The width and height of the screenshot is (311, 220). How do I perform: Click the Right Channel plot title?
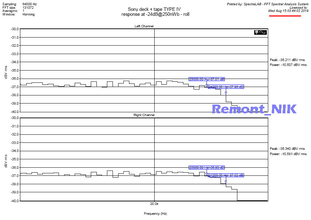point(144,115)
